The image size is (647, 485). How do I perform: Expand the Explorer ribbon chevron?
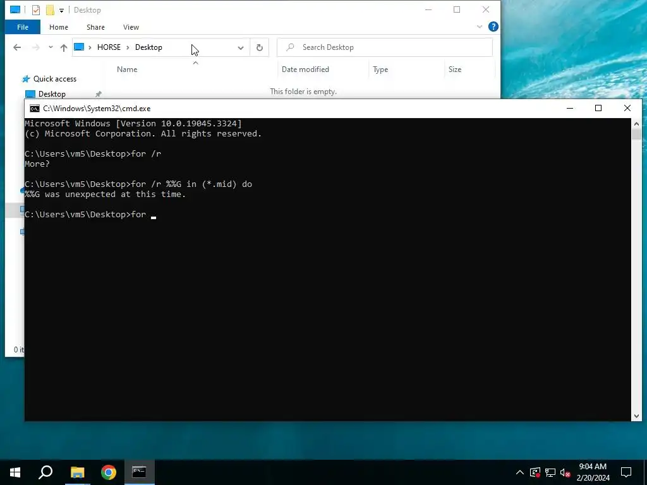click(x=479, y=27)
